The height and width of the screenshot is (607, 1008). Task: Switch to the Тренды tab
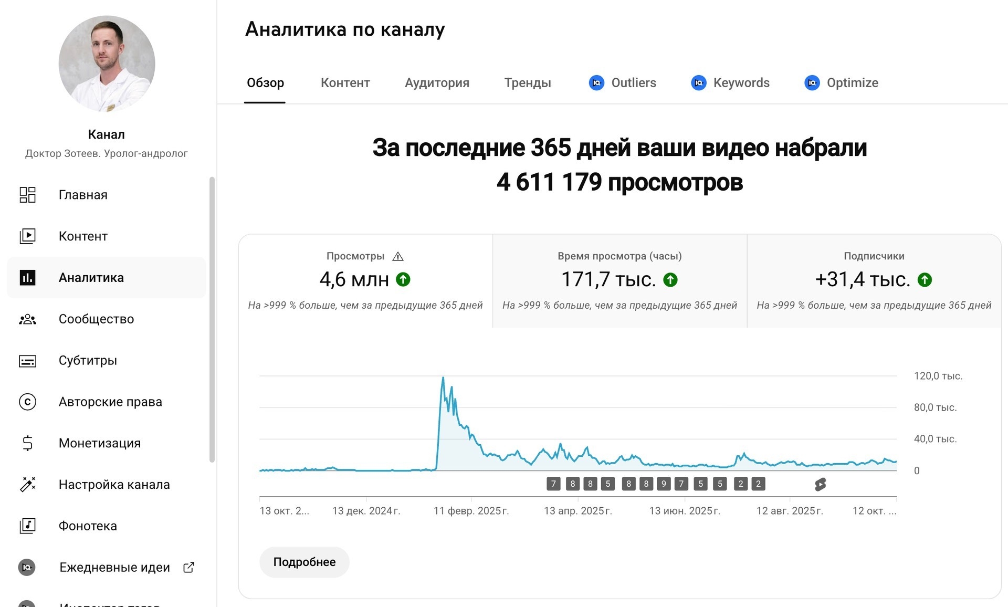[x=528, y=83]
